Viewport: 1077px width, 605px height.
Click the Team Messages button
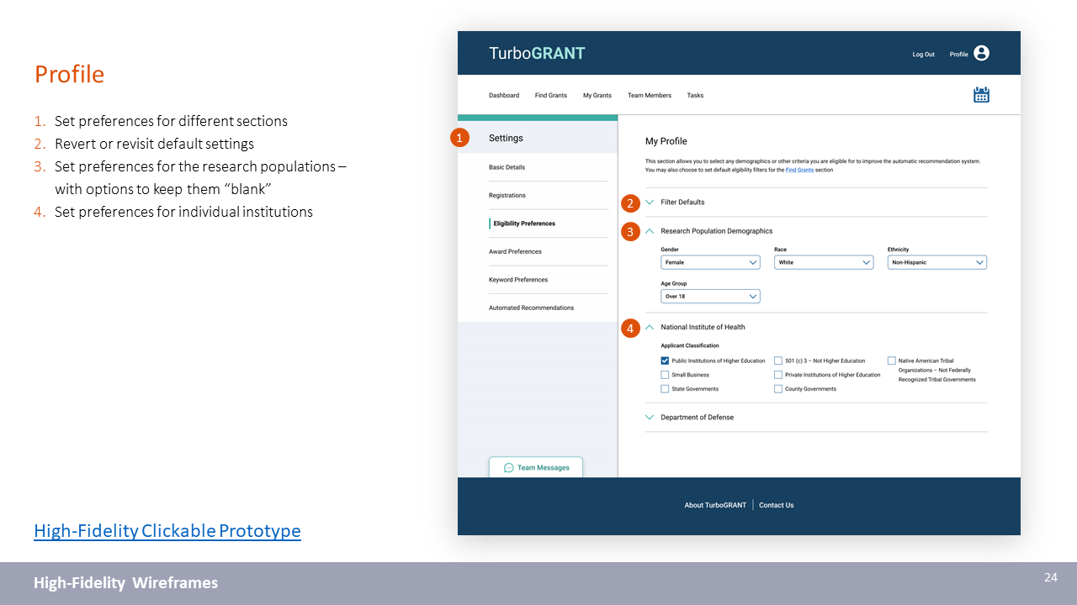[x=536, y=468]
